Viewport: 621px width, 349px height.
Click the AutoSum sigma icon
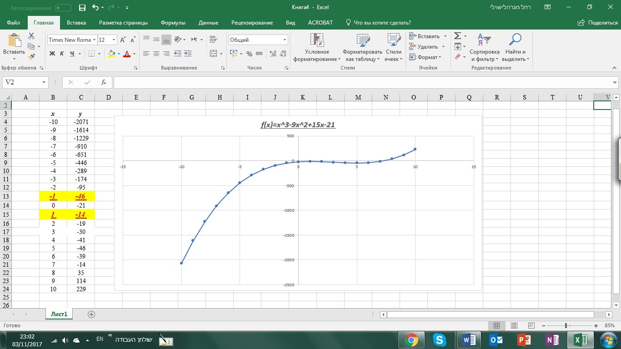(x=458, y=36)
